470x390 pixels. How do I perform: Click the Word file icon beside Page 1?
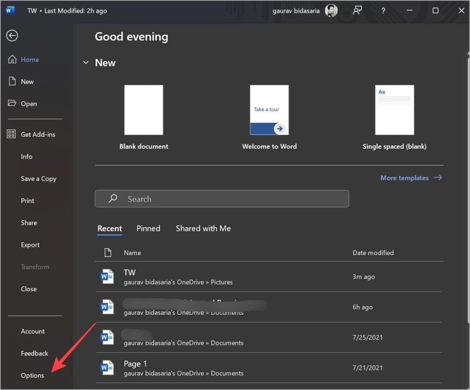(x=107, y=368)
